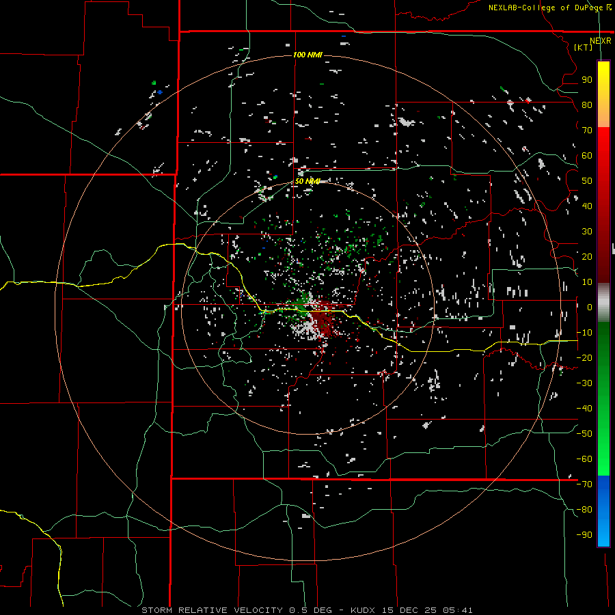This screenshot has height=615, width=615.
Task: Click the -60 scale tick label
Action: tap(584, 459)
